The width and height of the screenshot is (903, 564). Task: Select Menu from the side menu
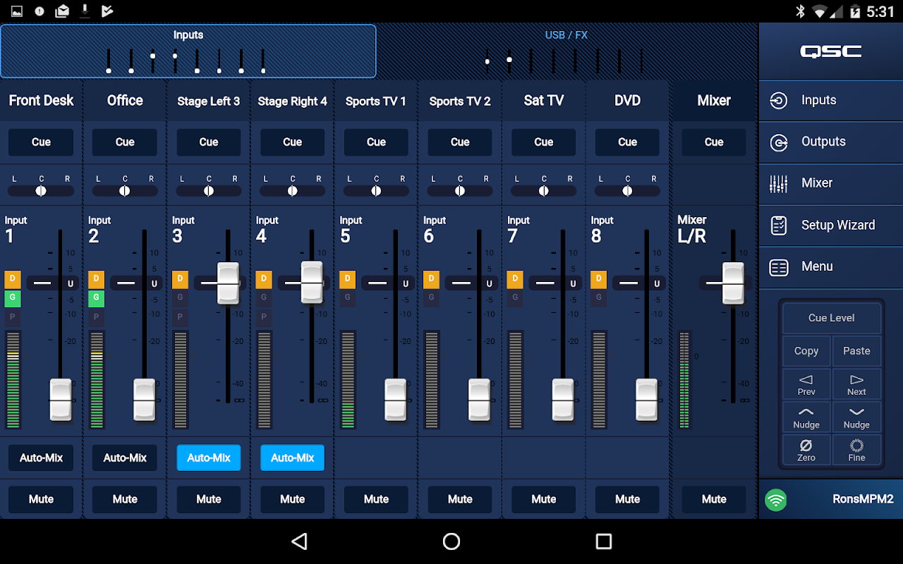(x=831, y=267)
